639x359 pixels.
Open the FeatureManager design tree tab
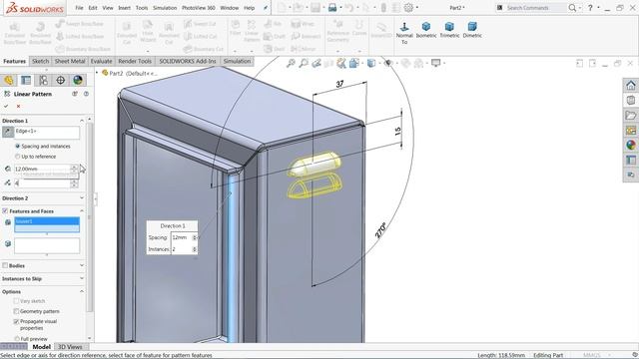click(9, 80)
